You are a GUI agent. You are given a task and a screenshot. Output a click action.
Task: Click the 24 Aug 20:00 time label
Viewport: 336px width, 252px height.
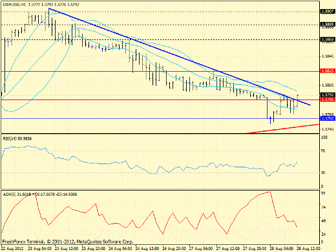click(x=174, y=249)
